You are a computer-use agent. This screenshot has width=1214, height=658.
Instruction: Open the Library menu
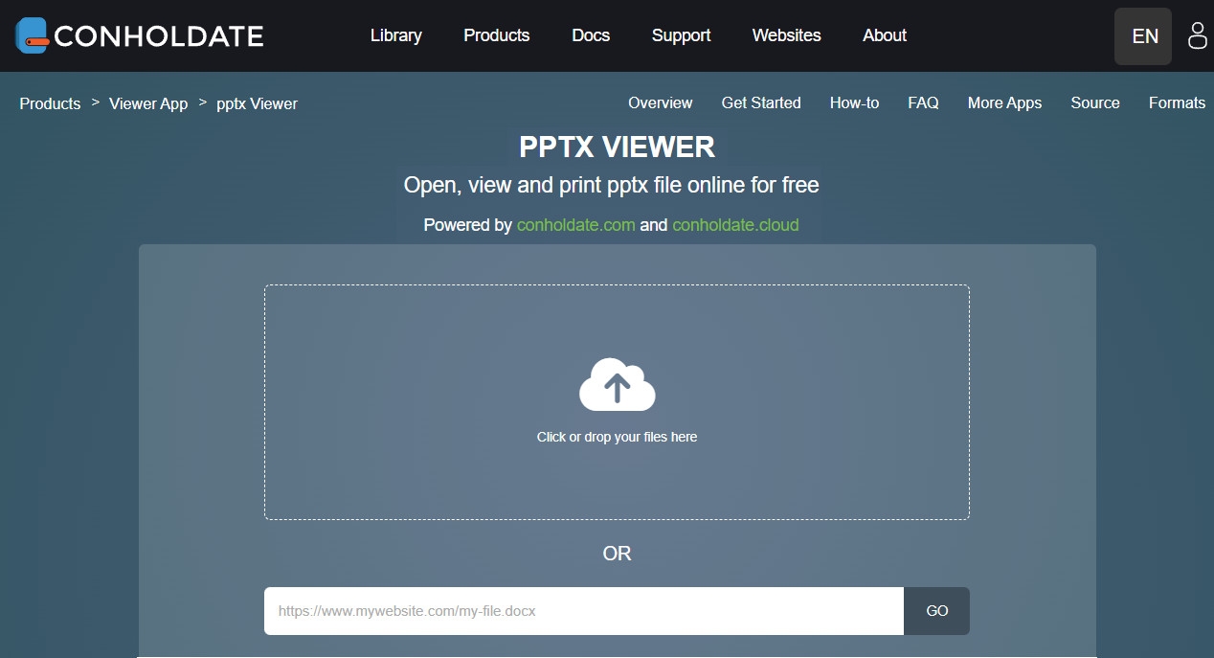pos(396,35)
